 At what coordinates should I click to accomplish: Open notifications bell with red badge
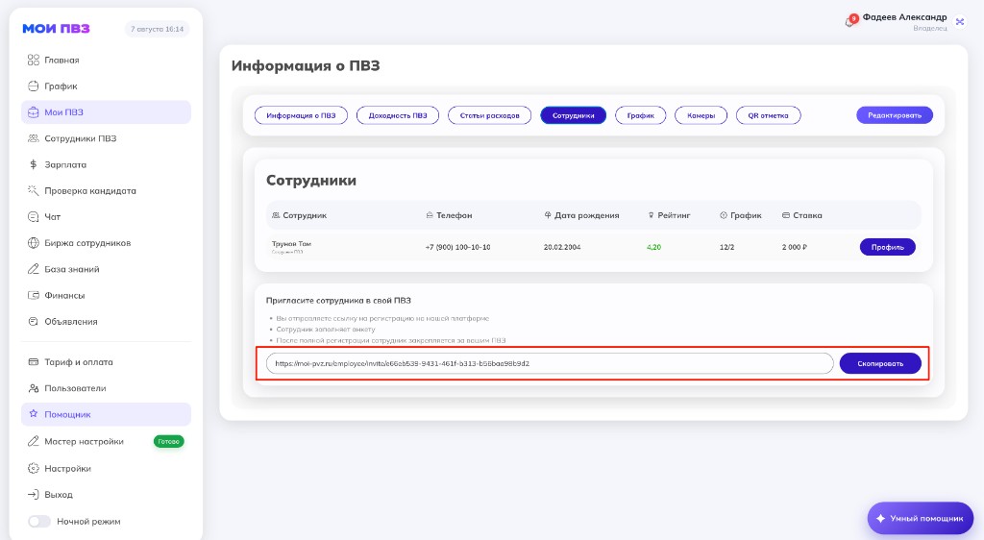click(850, 21)
